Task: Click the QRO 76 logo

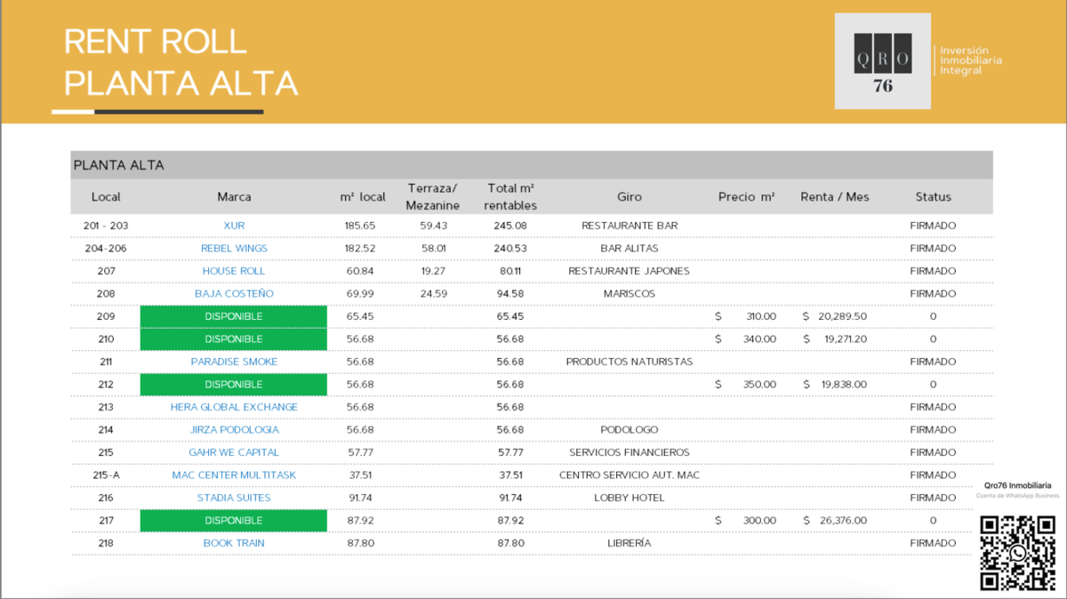Action: click(x=882, y=60)
